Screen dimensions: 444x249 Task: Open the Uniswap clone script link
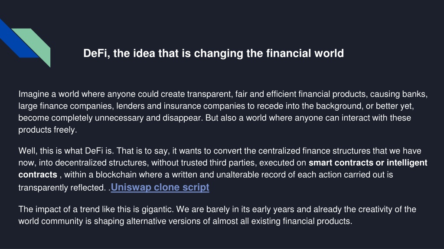click(x=160, y=187)
